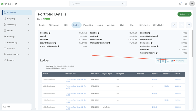Switch to the Work Orders tab
Screen dimensions: 196x111
pyautogui.click(x=159, y=25)
